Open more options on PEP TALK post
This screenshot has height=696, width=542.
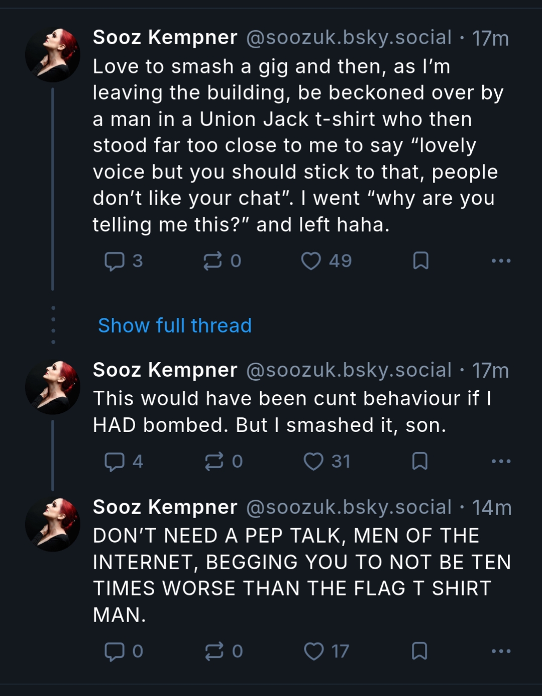[x=501, y=651]
